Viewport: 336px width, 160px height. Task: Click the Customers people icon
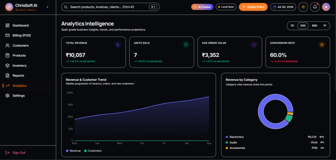(x=8, y=45)
